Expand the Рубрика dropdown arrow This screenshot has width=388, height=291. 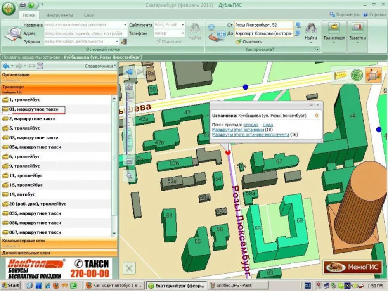117,42
